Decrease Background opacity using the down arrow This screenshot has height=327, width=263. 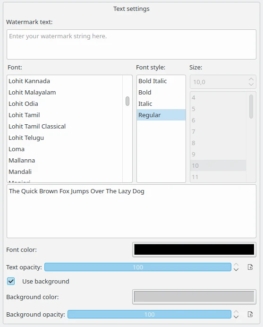coord(236,317)
